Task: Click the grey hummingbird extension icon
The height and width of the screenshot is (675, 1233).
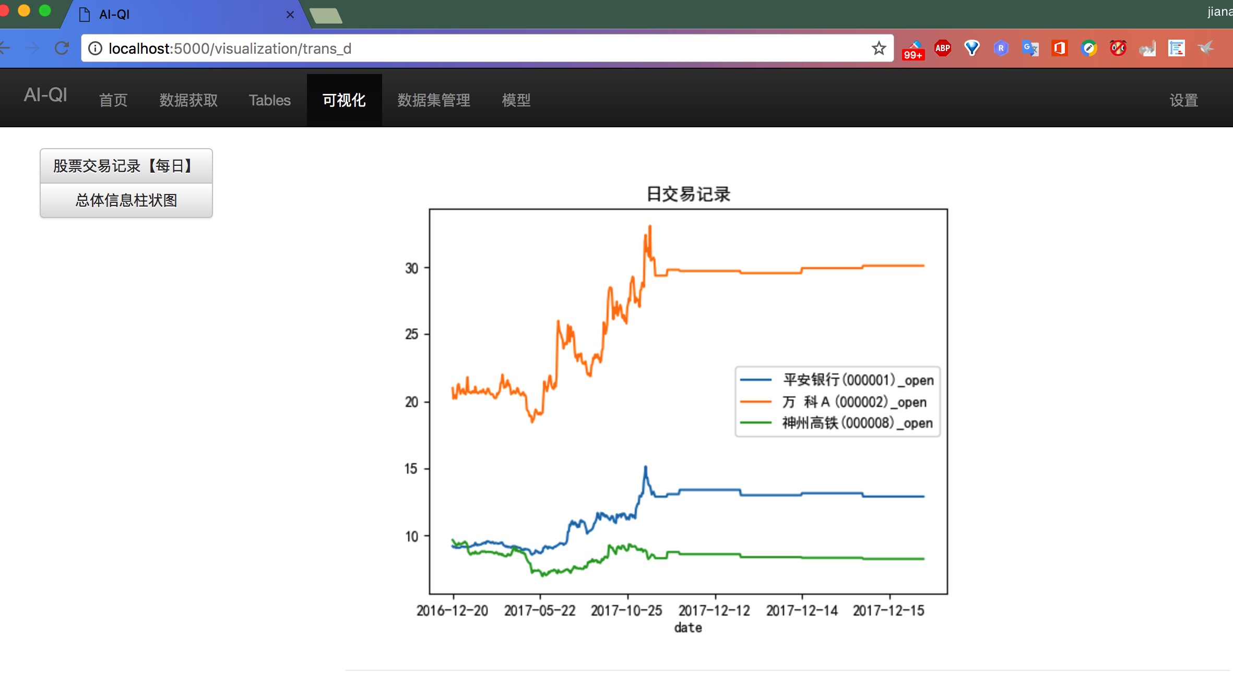Action: click(1206, 49)
